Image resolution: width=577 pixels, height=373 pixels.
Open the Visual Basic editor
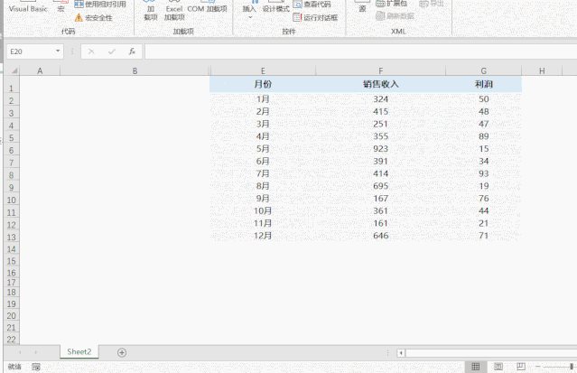click(x=27, y=8)
